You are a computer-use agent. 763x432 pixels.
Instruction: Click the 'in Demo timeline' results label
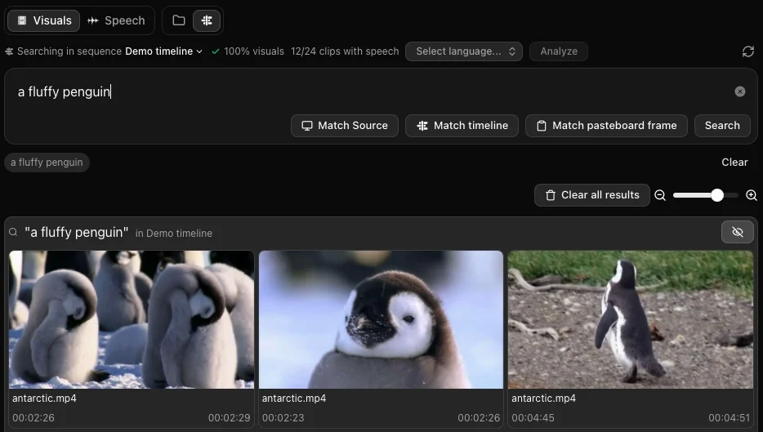pos(174,234)
